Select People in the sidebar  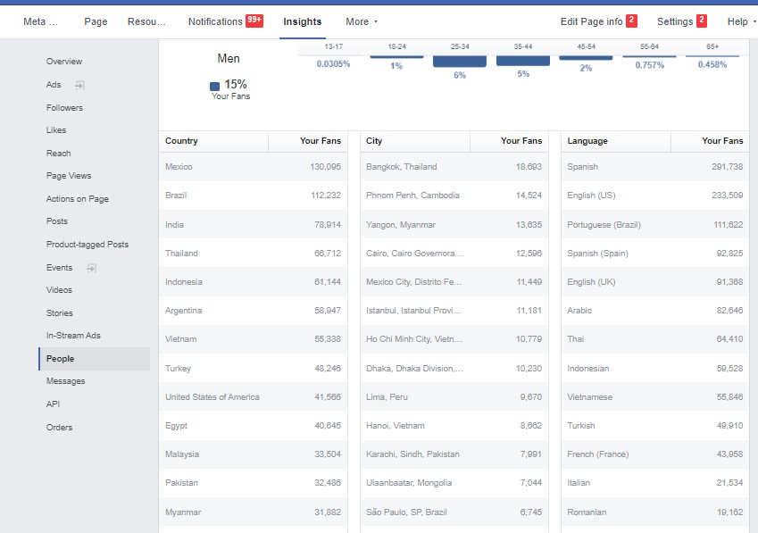pyautogui.click(x=95, y=359)
